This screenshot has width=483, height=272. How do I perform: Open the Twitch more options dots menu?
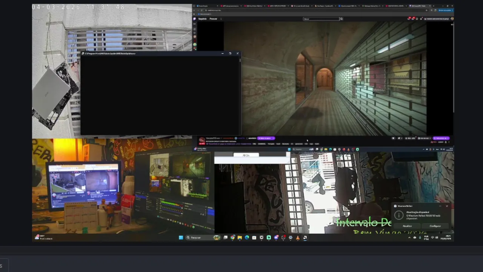[221, 19]
